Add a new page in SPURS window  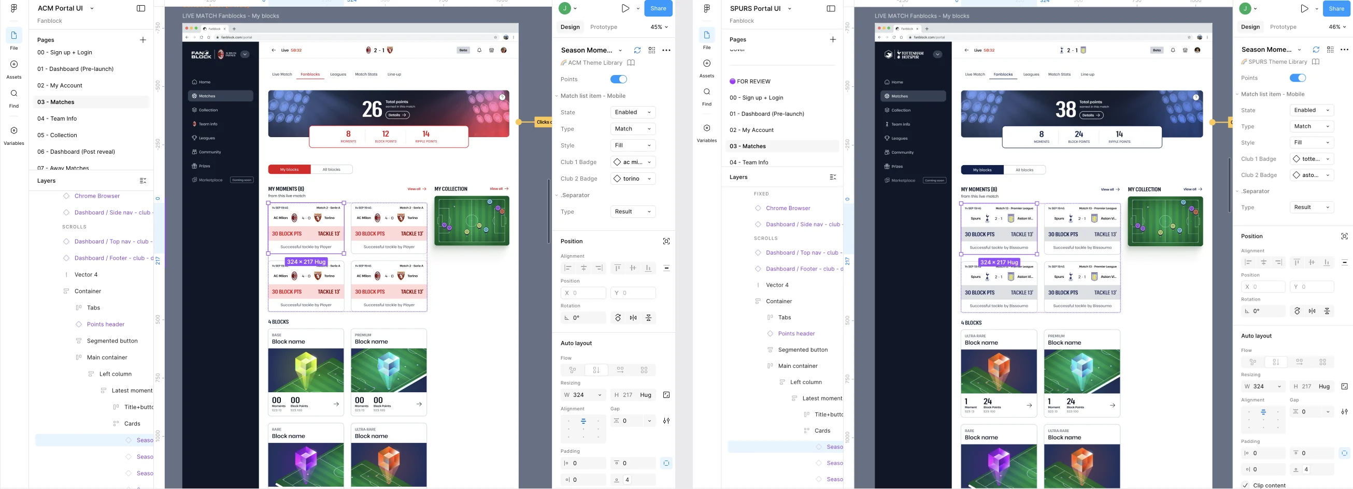(x=833, y=39)
